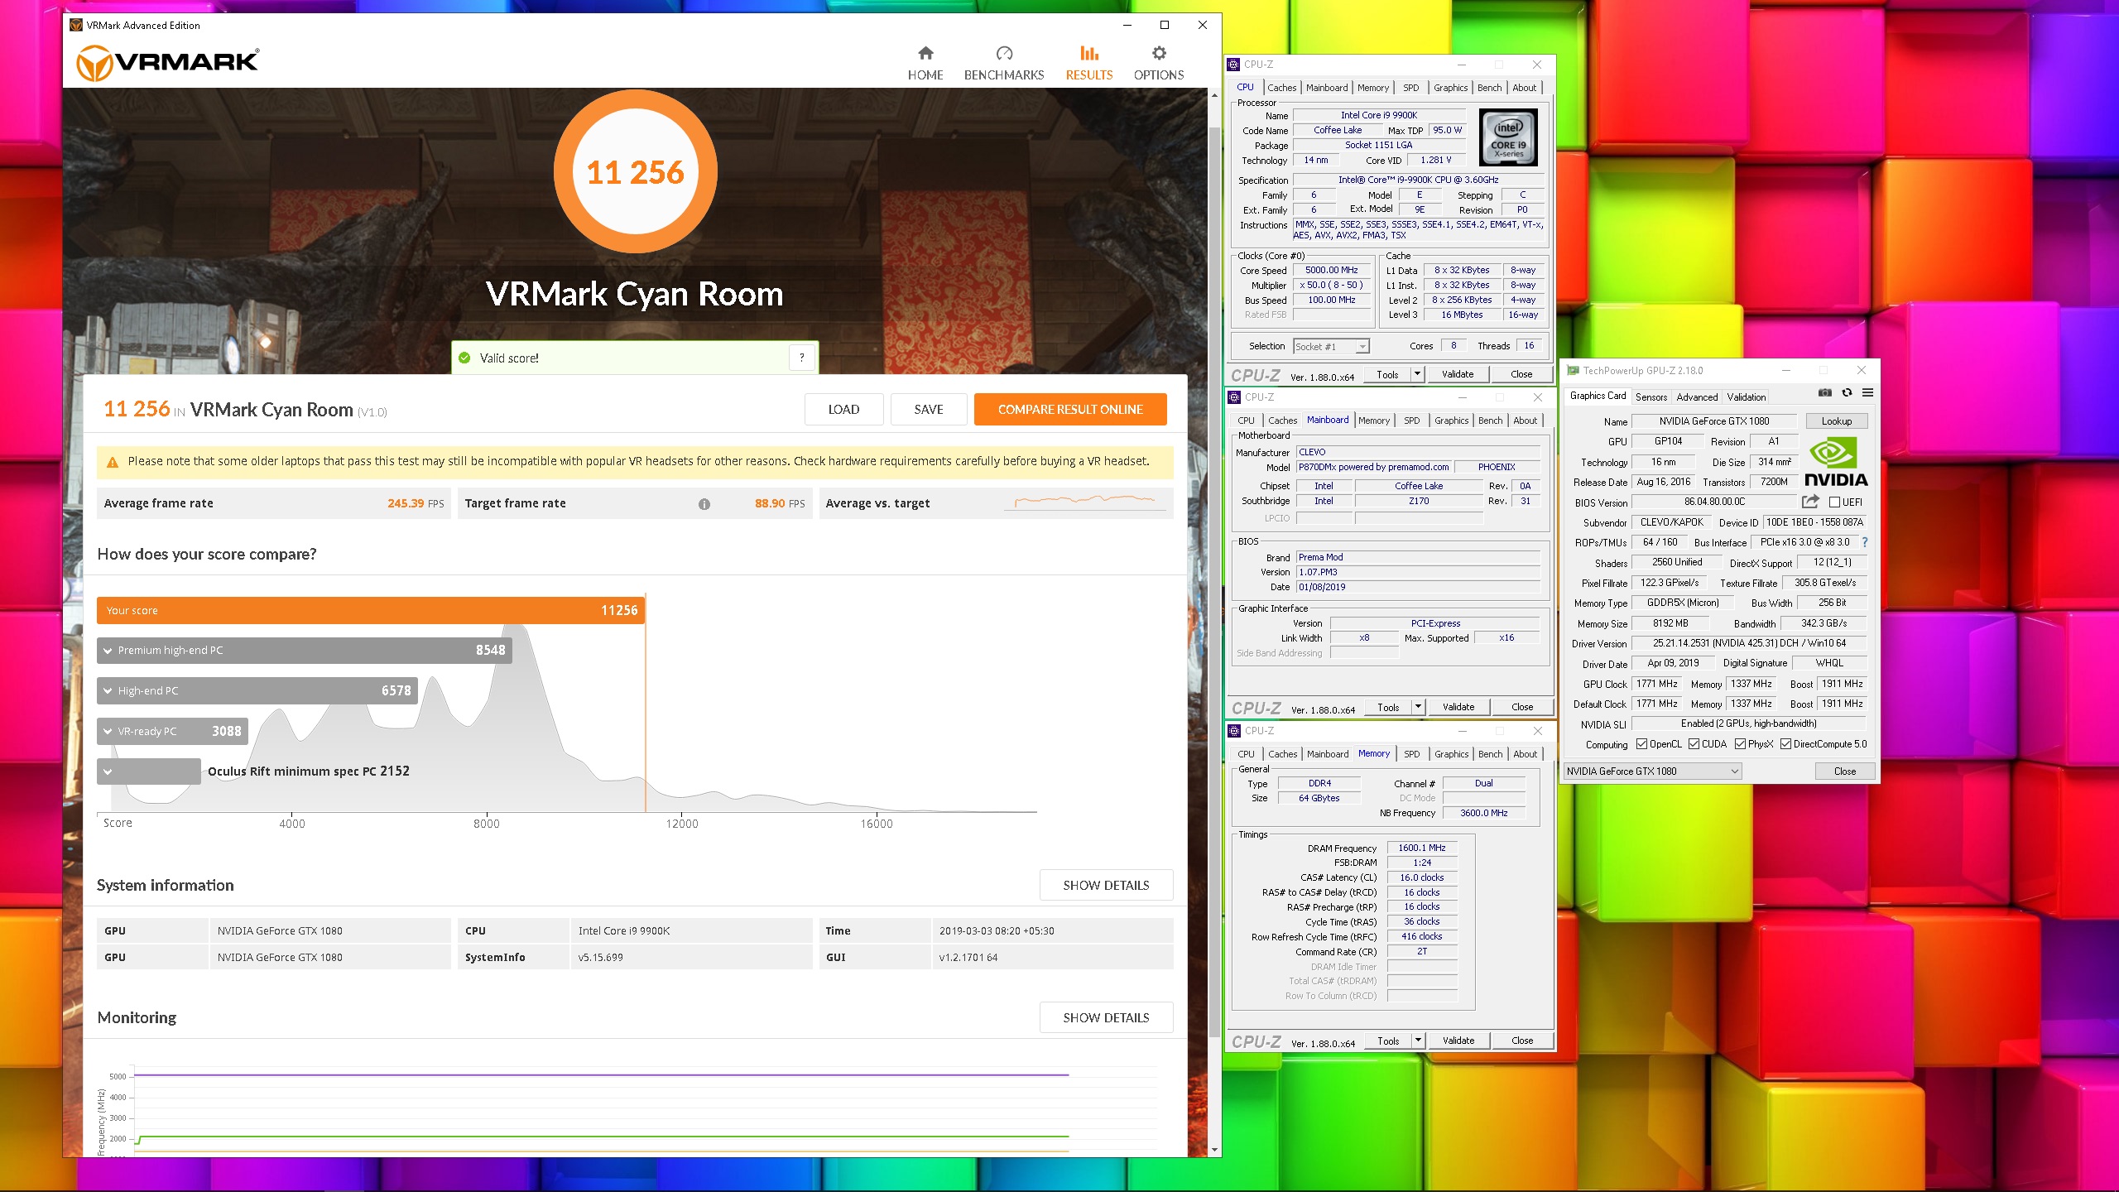Open Bench tab in Memory CPU-Z window

pyautogui.click(x=1490, y=754)
